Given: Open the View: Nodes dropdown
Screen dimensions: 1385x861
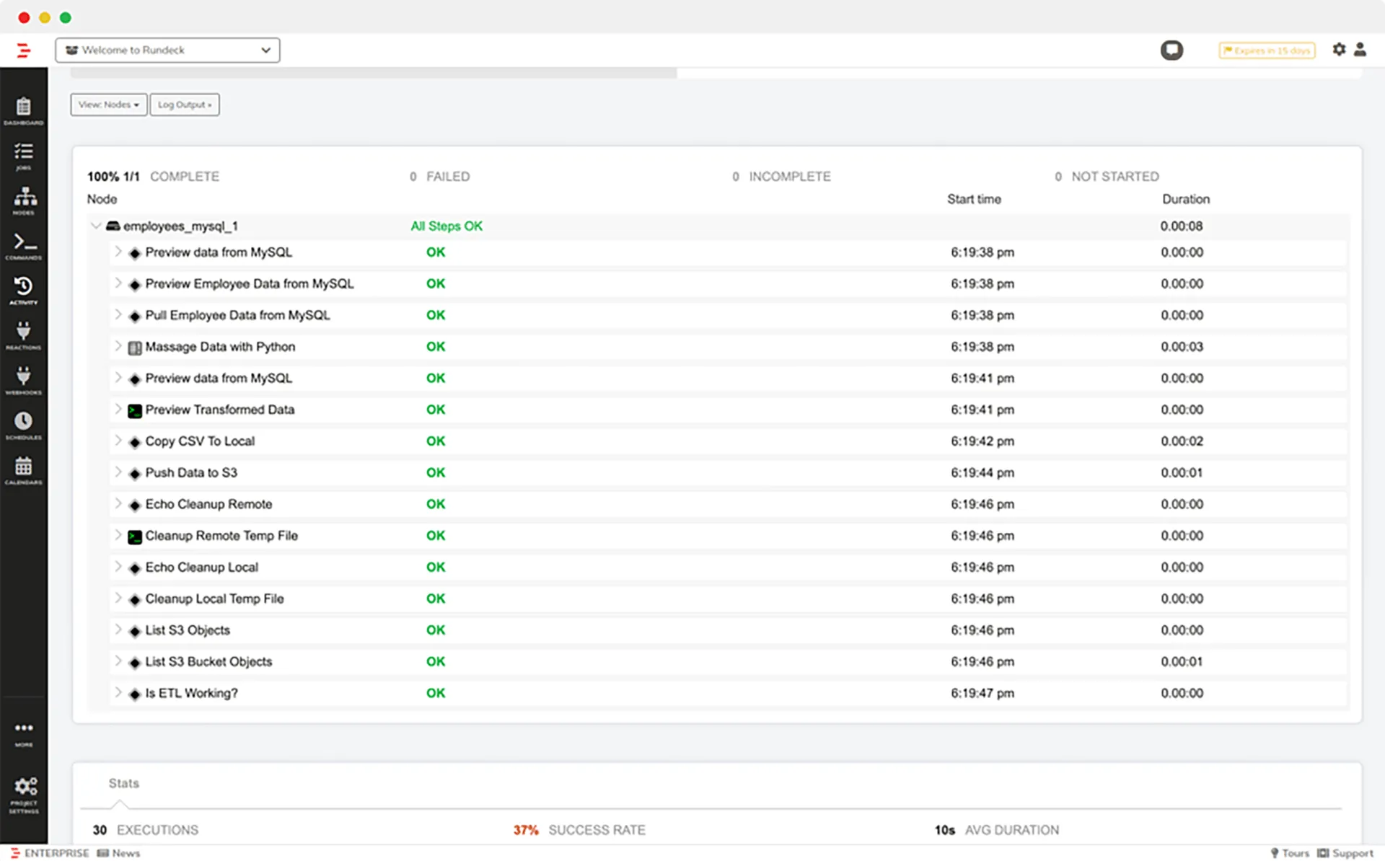Looking at the screenshot, I should coord(109,105).
